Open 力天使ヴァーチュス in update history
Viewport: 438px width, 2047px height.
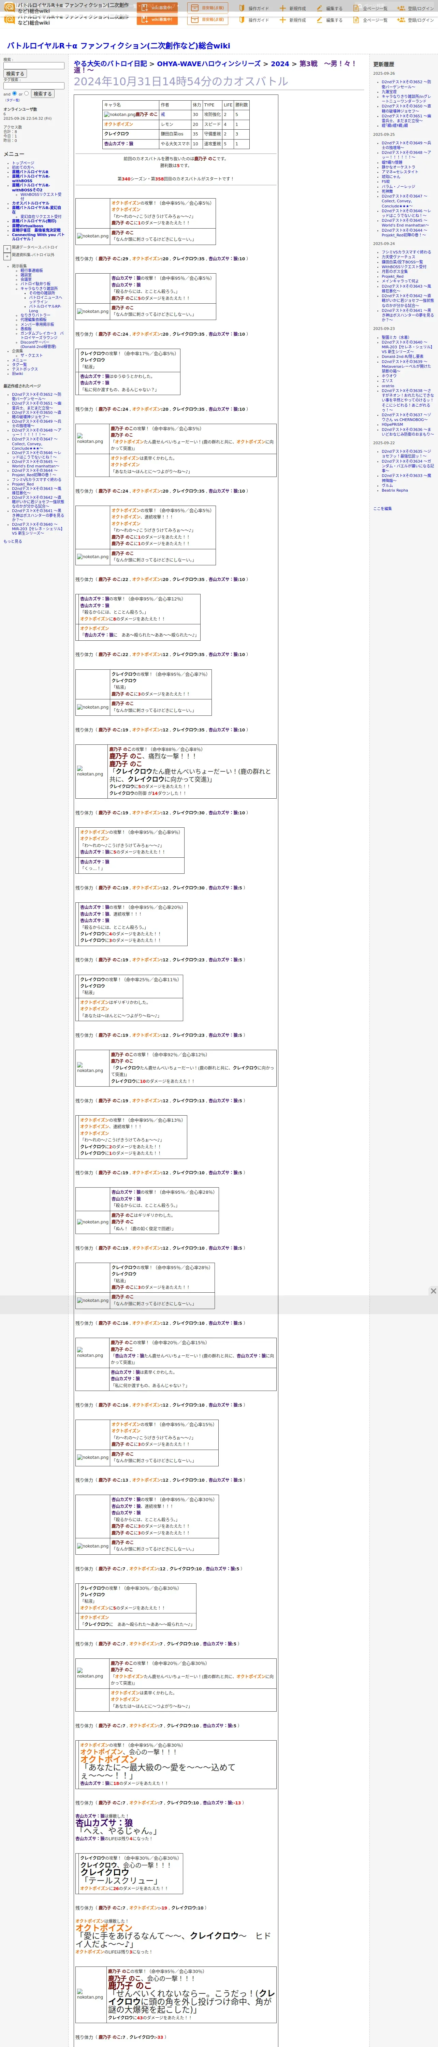coord(398,258)
